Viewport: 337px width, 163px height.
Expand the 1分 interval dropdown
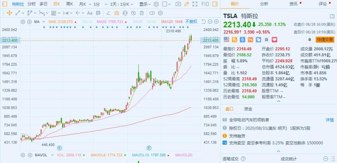click(x=105, y=4)
